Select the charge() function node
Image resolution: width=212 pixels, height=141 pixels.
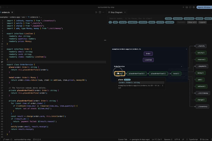(201, 100)
